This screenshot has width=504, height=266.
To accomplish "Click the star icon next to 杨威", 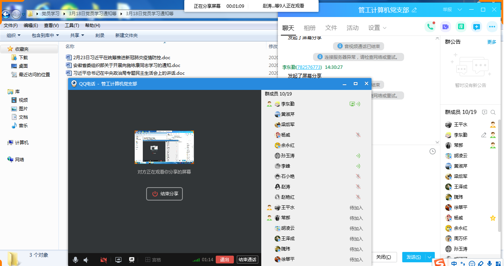I will pyautogui.click(x=493, y=218).
